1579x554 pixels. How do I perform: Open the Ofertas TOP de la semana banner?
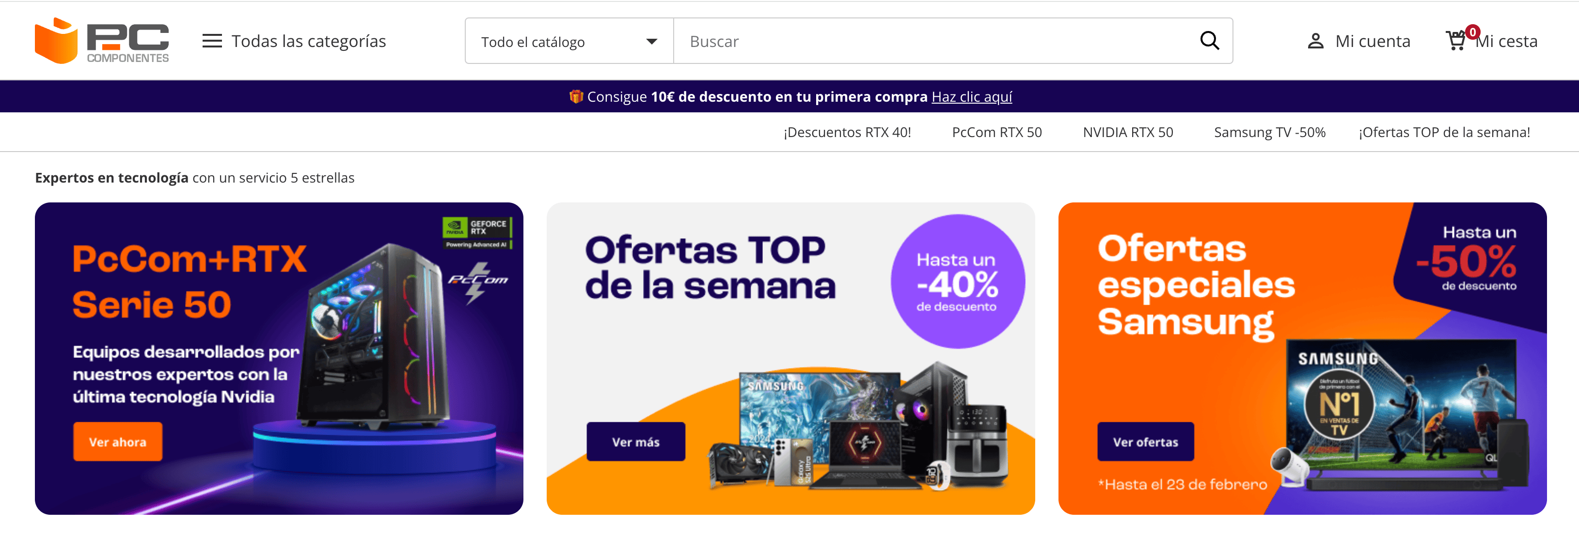click(x=790, y=358)
